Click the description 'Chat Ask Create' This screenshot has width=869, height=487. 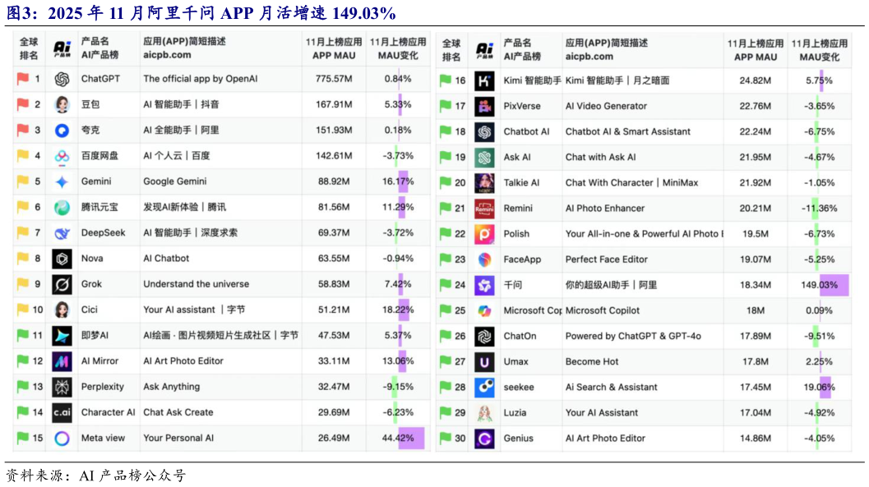pos(178,412)
